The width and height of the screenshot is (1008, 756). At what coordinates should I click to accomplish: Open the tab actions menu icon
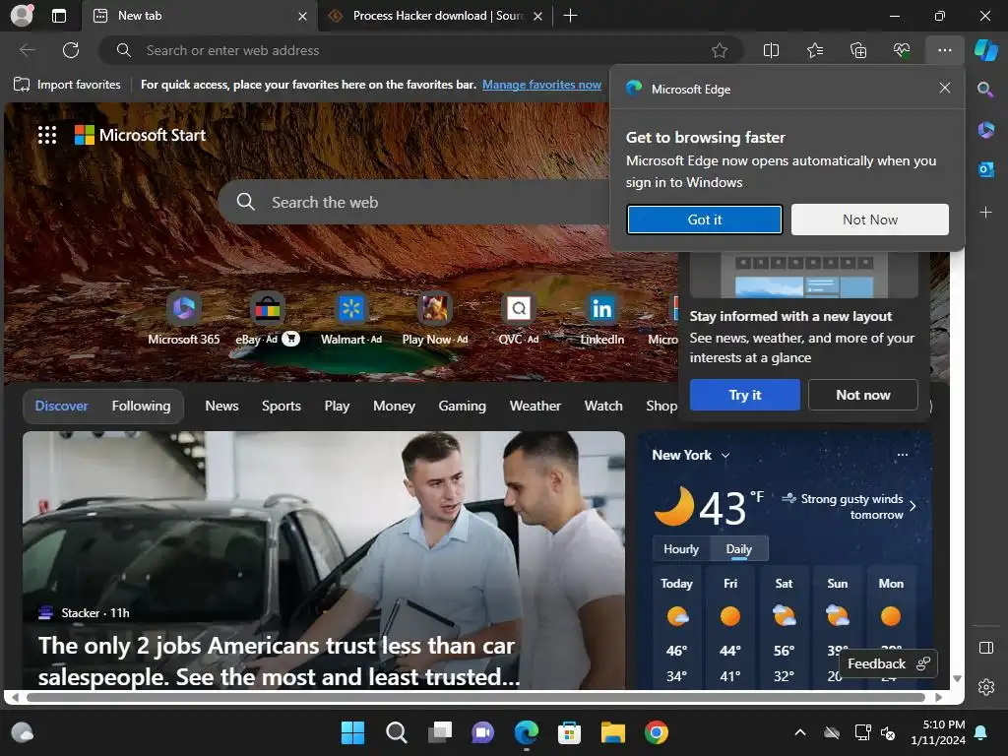pos(59,16)
